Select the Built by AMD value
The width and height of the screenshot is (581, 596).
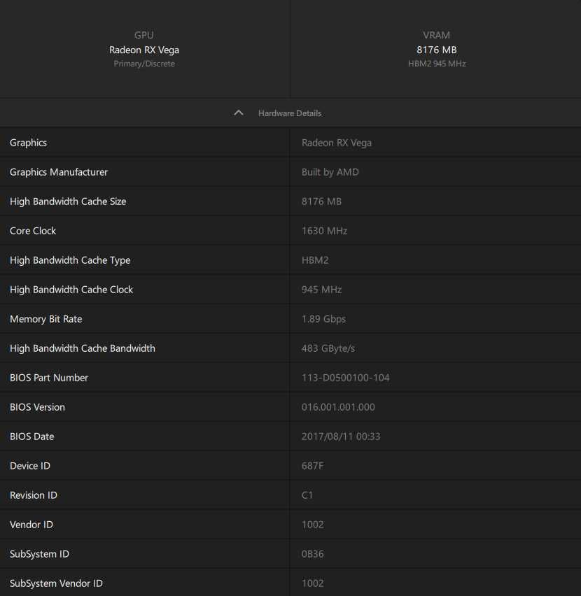pos(330,172)
